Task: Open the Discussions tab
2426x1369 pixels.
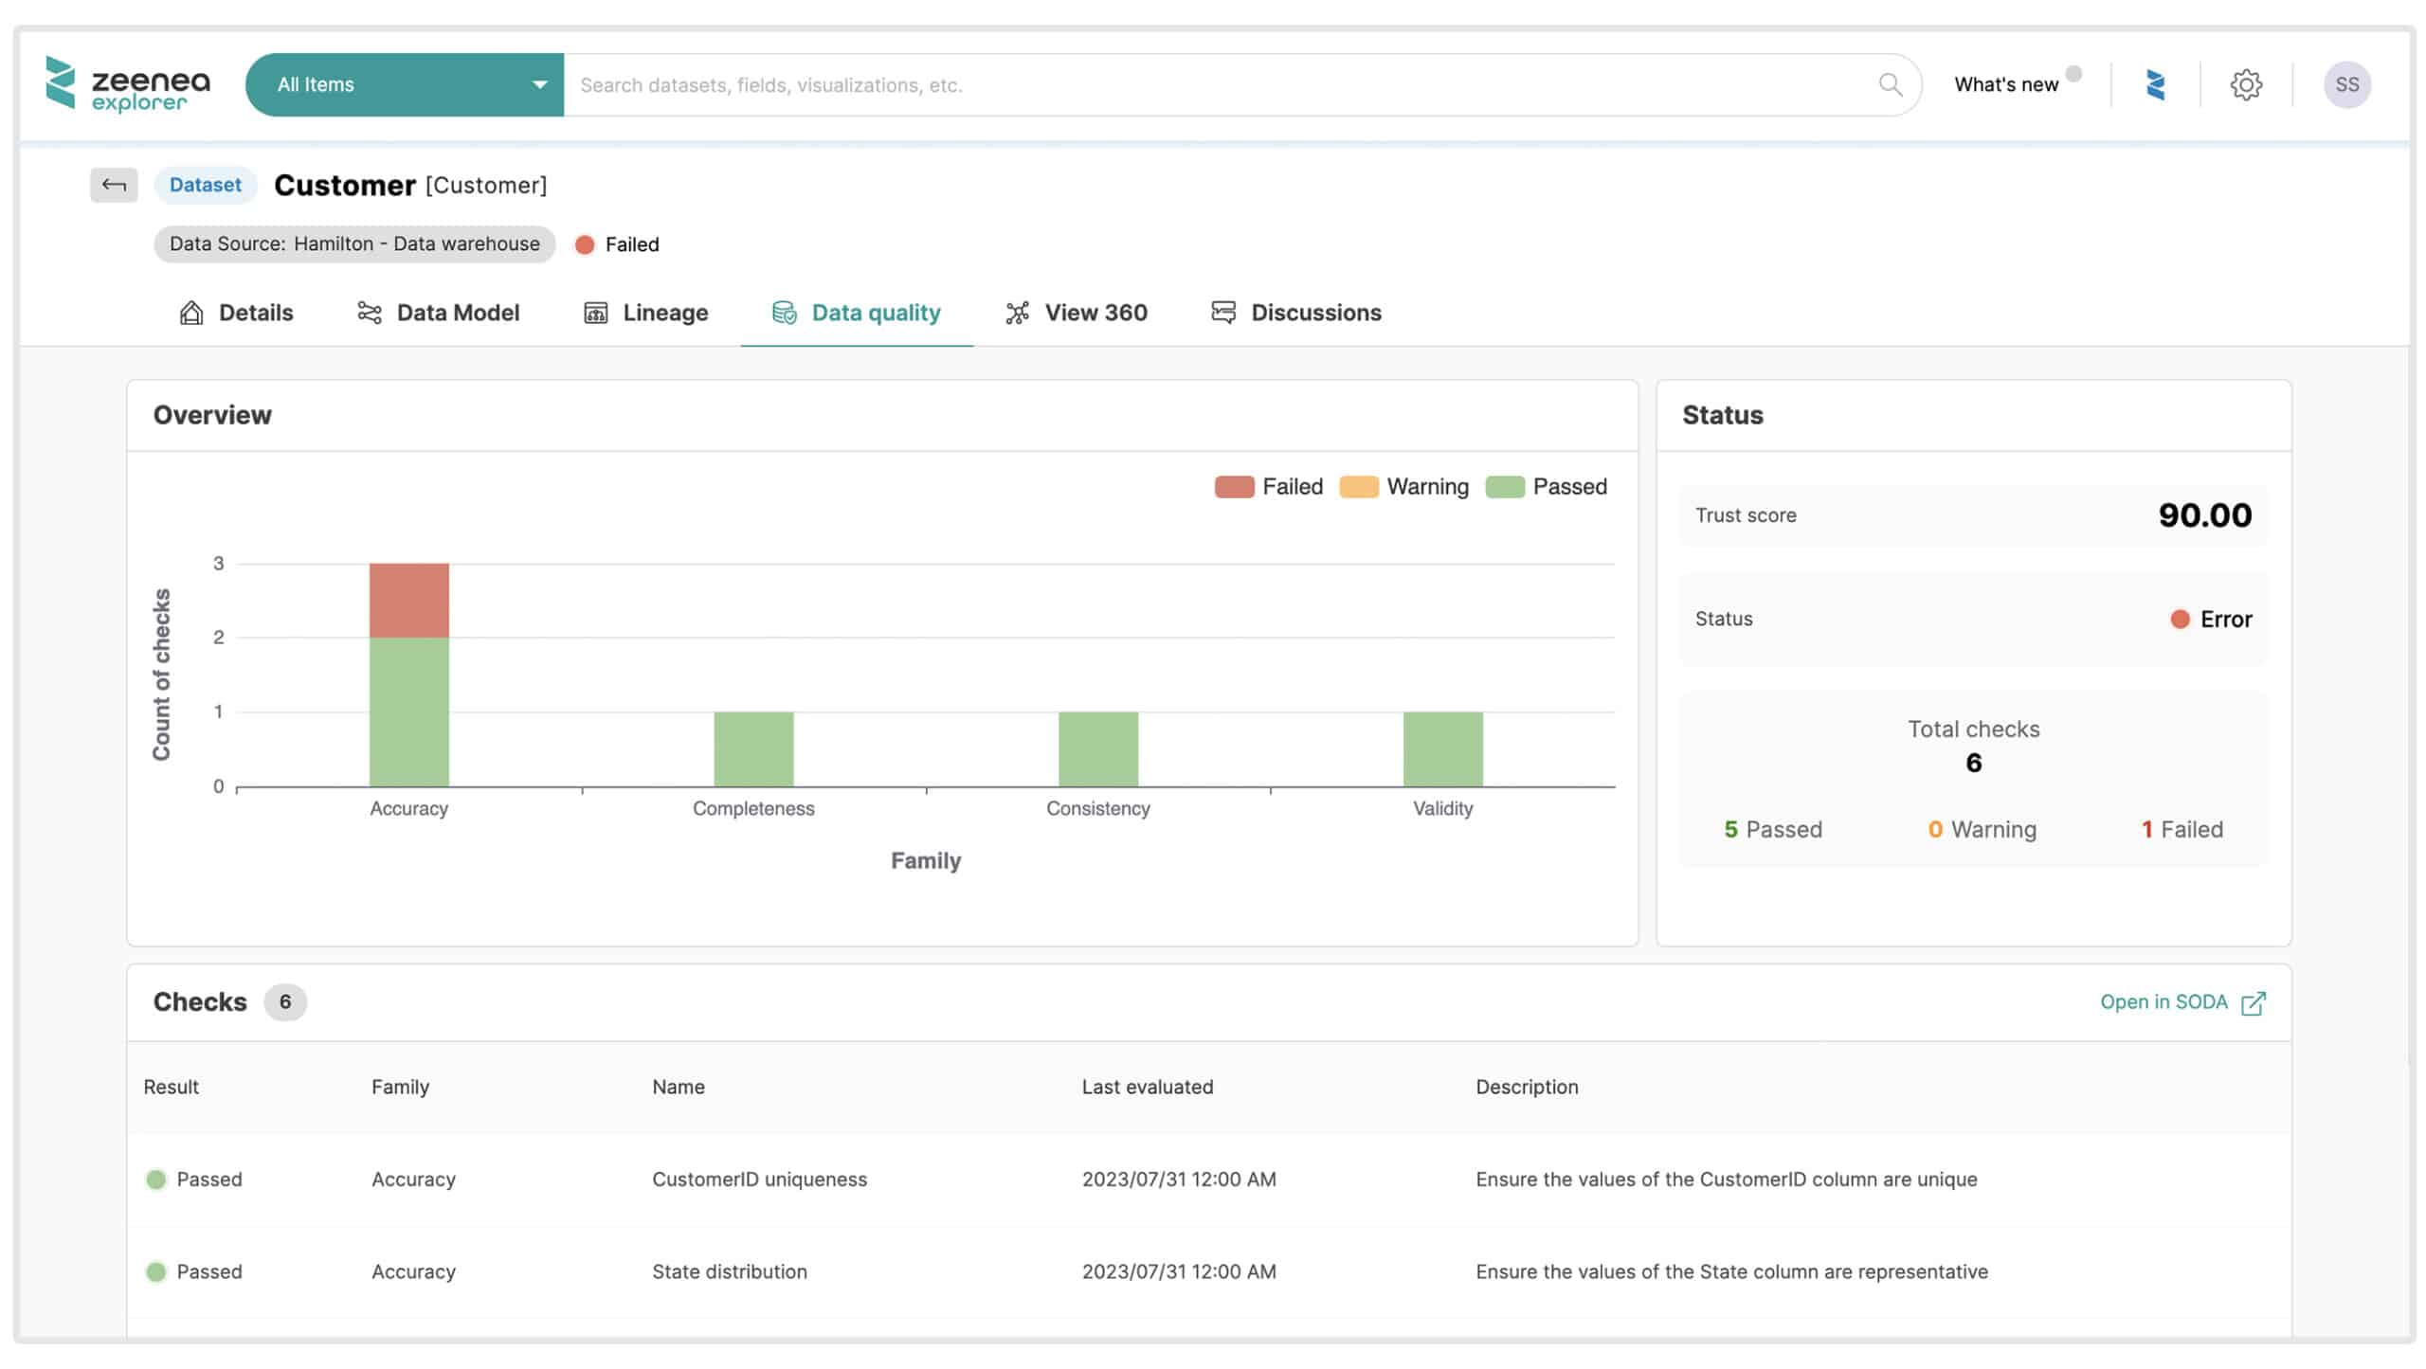Action: 1296,313
